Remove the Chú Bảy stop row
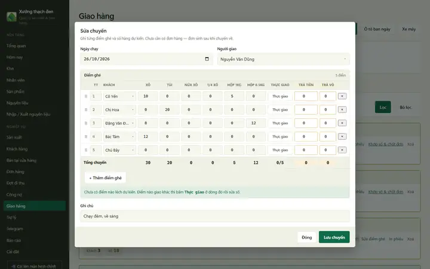Image resolution: width=430 pixels, height=269 pixels. 342,150
